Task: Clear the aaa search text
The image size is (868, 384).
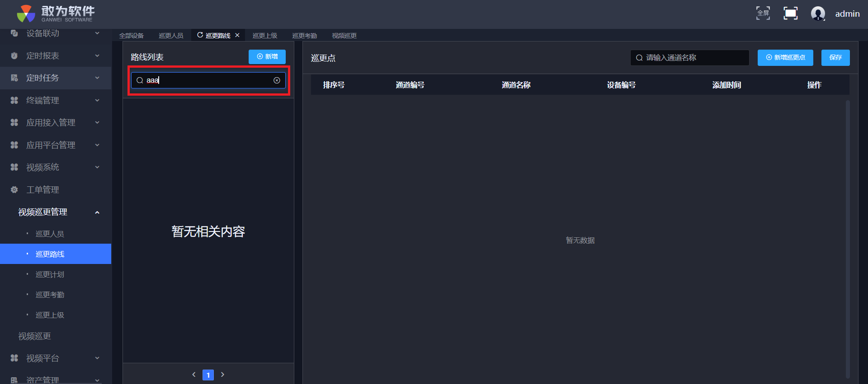Action: [277, 80]
